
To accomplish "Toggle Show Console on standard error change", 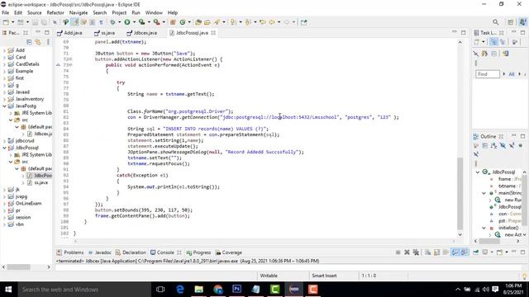I will pyautogui.click(x=465, y=252).
